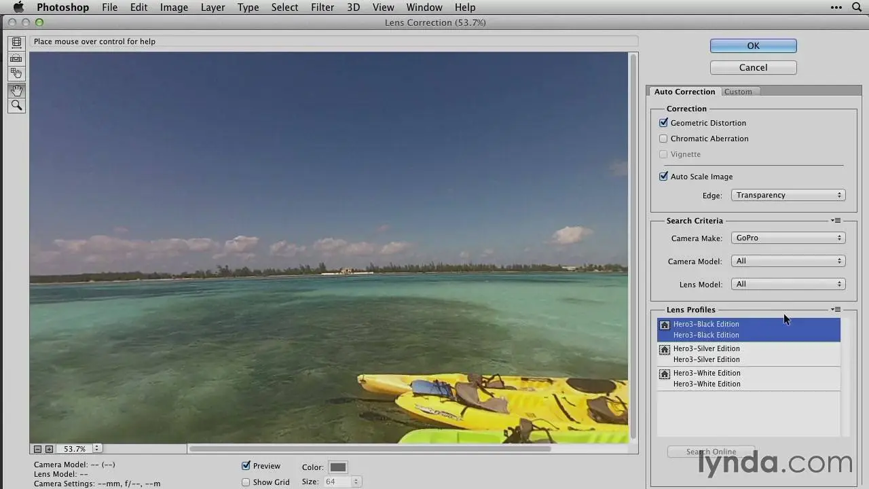The image size is (869, 489).
Task: Confirm the correction with OK
Action: 753,46
